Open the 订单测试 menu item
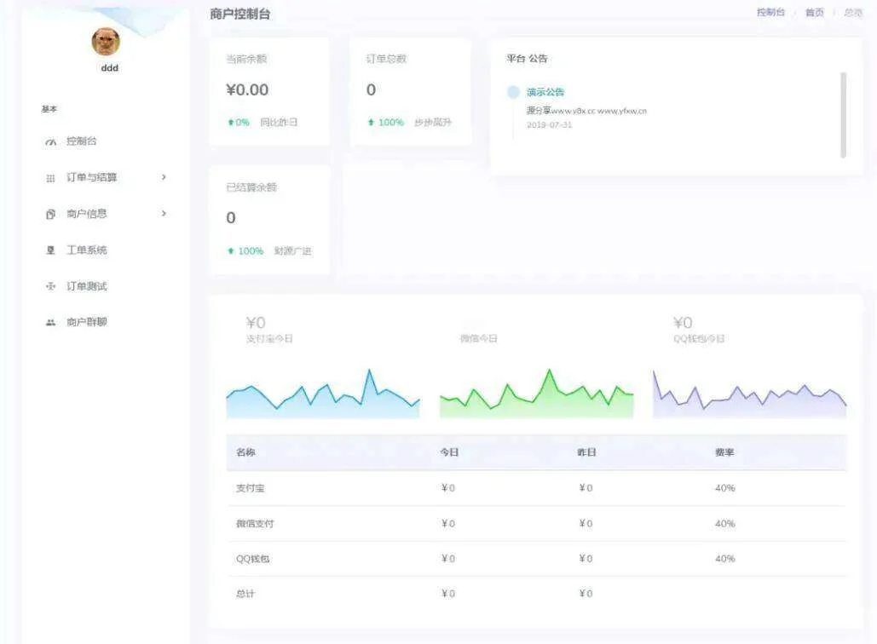This screenshot has height=644, width=877. (87, 287)
